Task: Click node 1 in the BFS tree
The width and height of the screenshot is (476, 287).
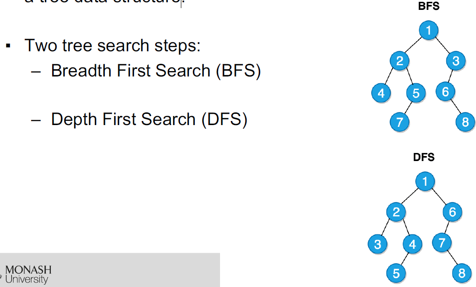Action: pyautogui.click(x=428, y=30)
